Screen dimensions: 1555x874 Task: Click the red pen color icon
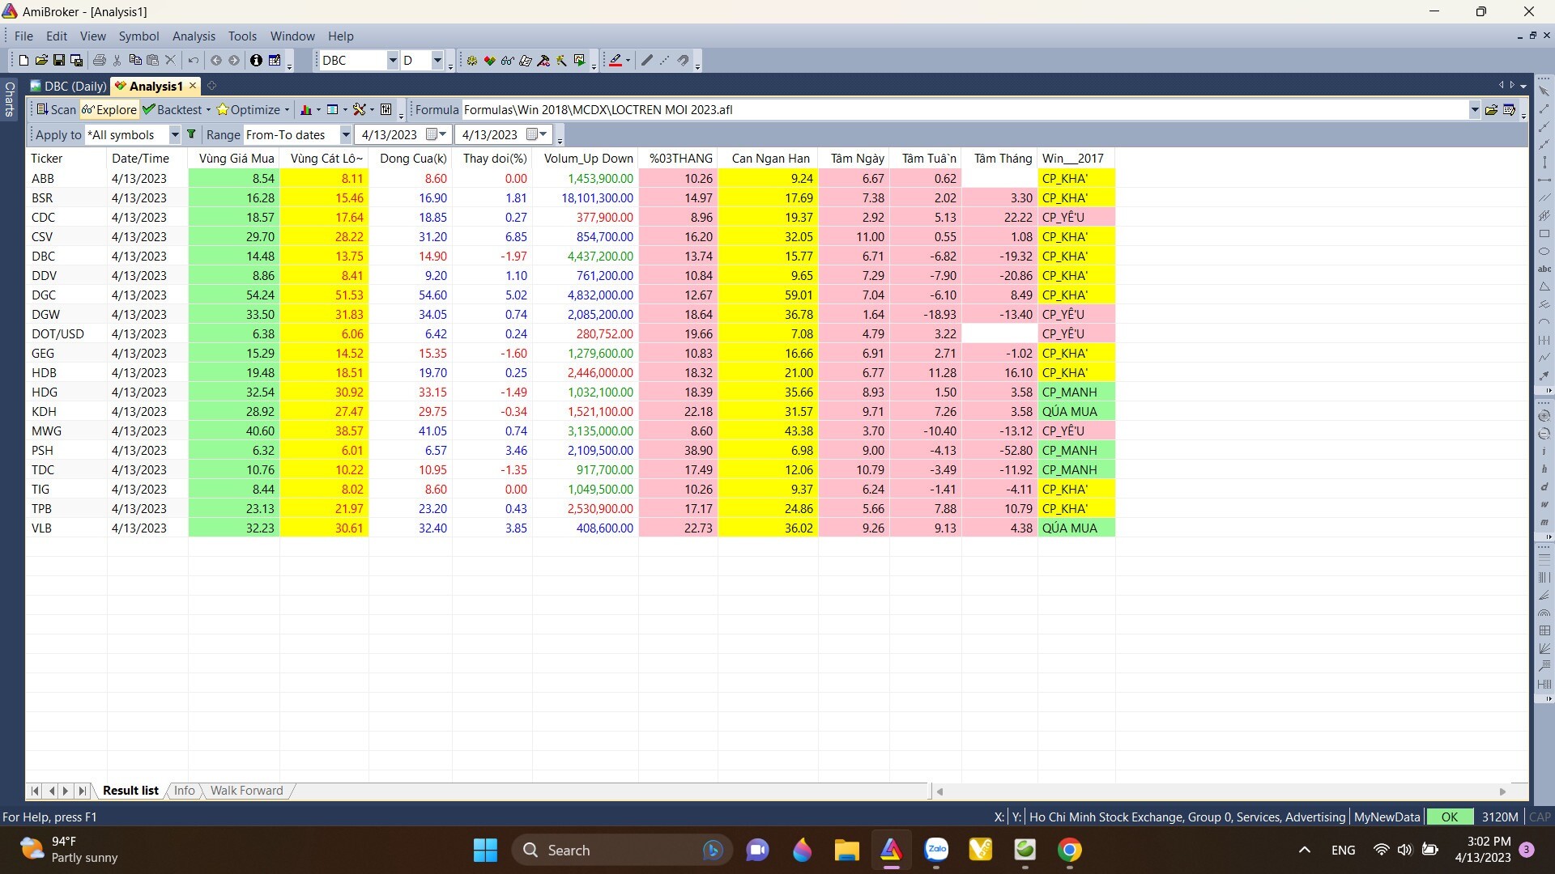click(x=616, y=61)
